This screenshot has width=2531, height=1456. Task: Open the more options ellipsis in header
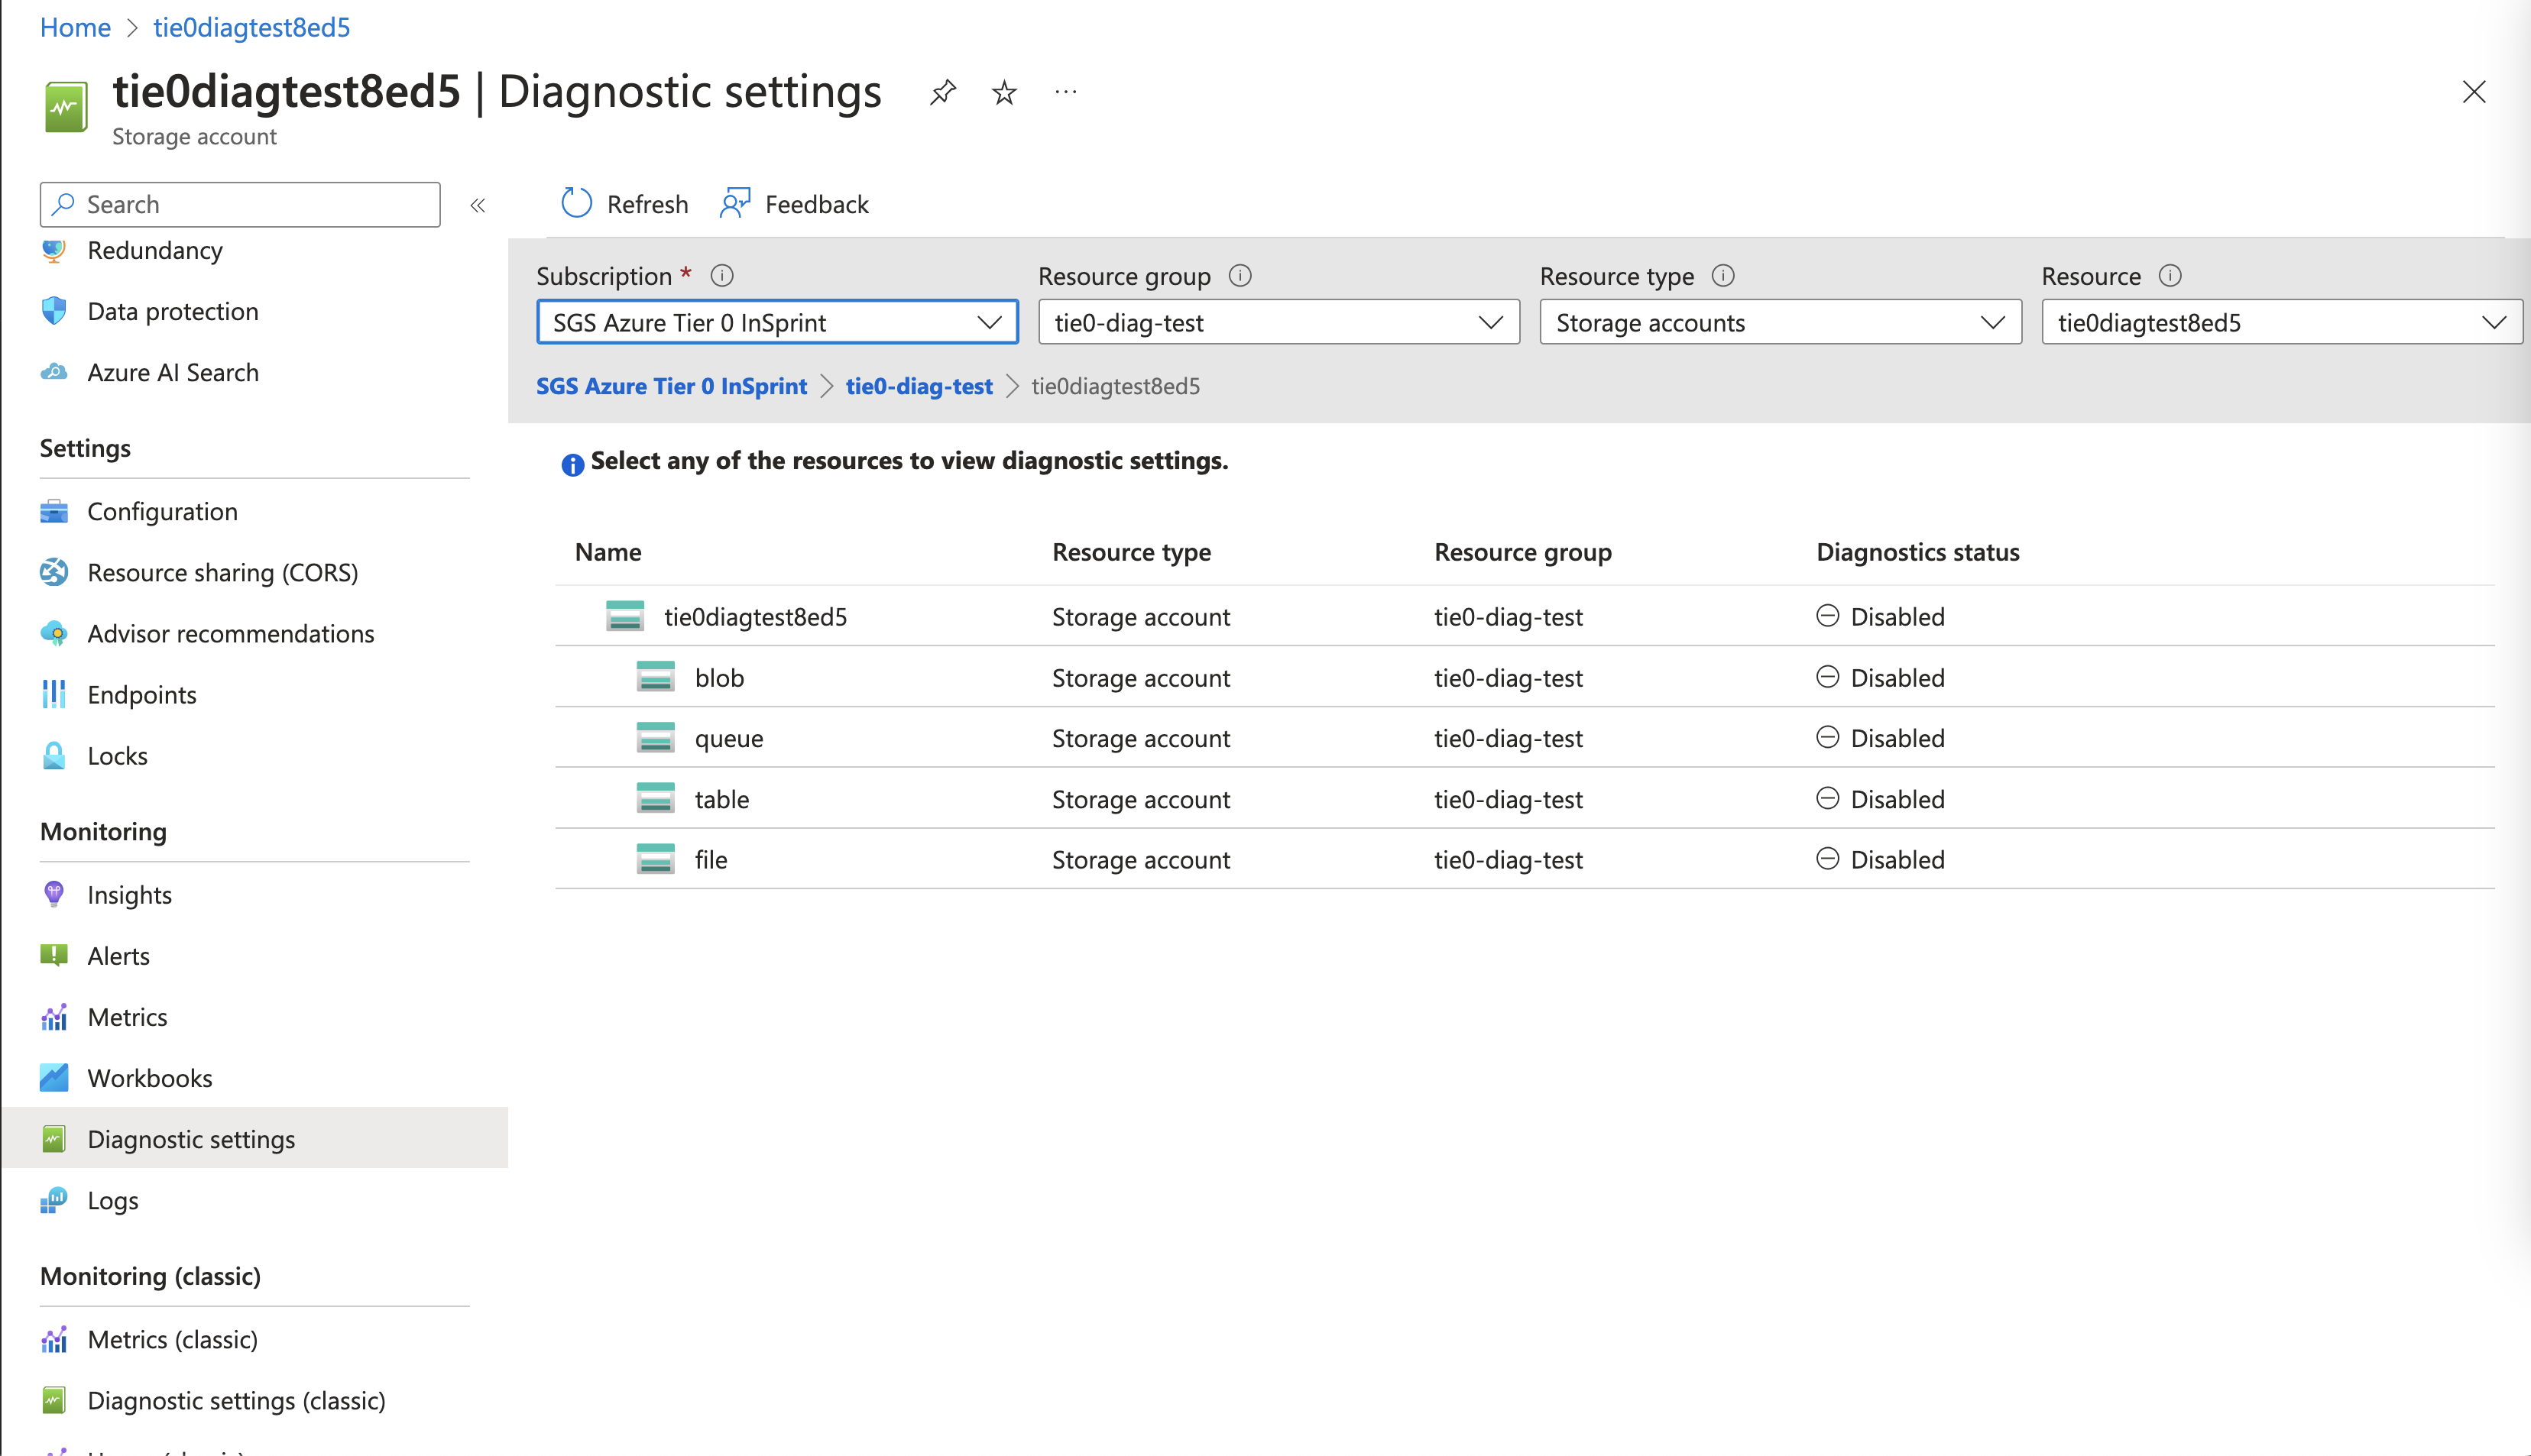pos(1065,93)
